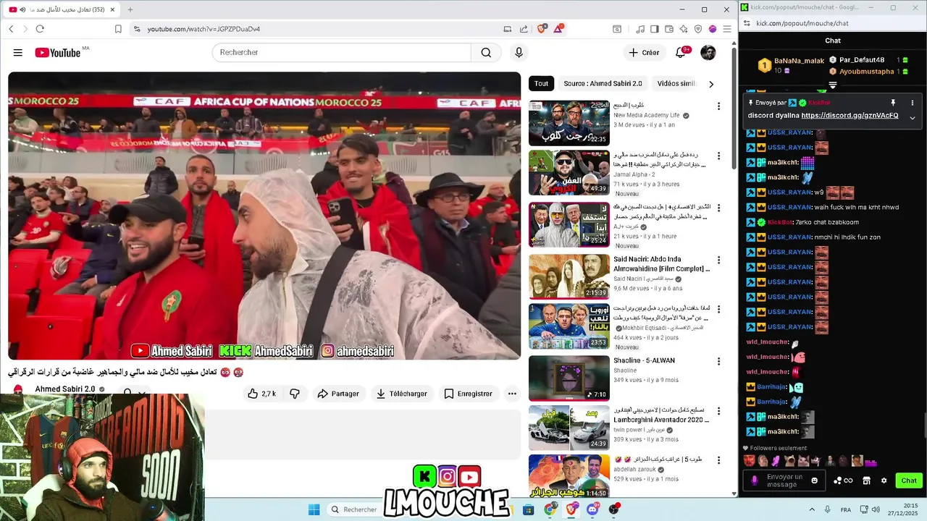927x521 pixels.
Task: Open Brave Leo AI sparkle icon
Action: coord(684,29)
